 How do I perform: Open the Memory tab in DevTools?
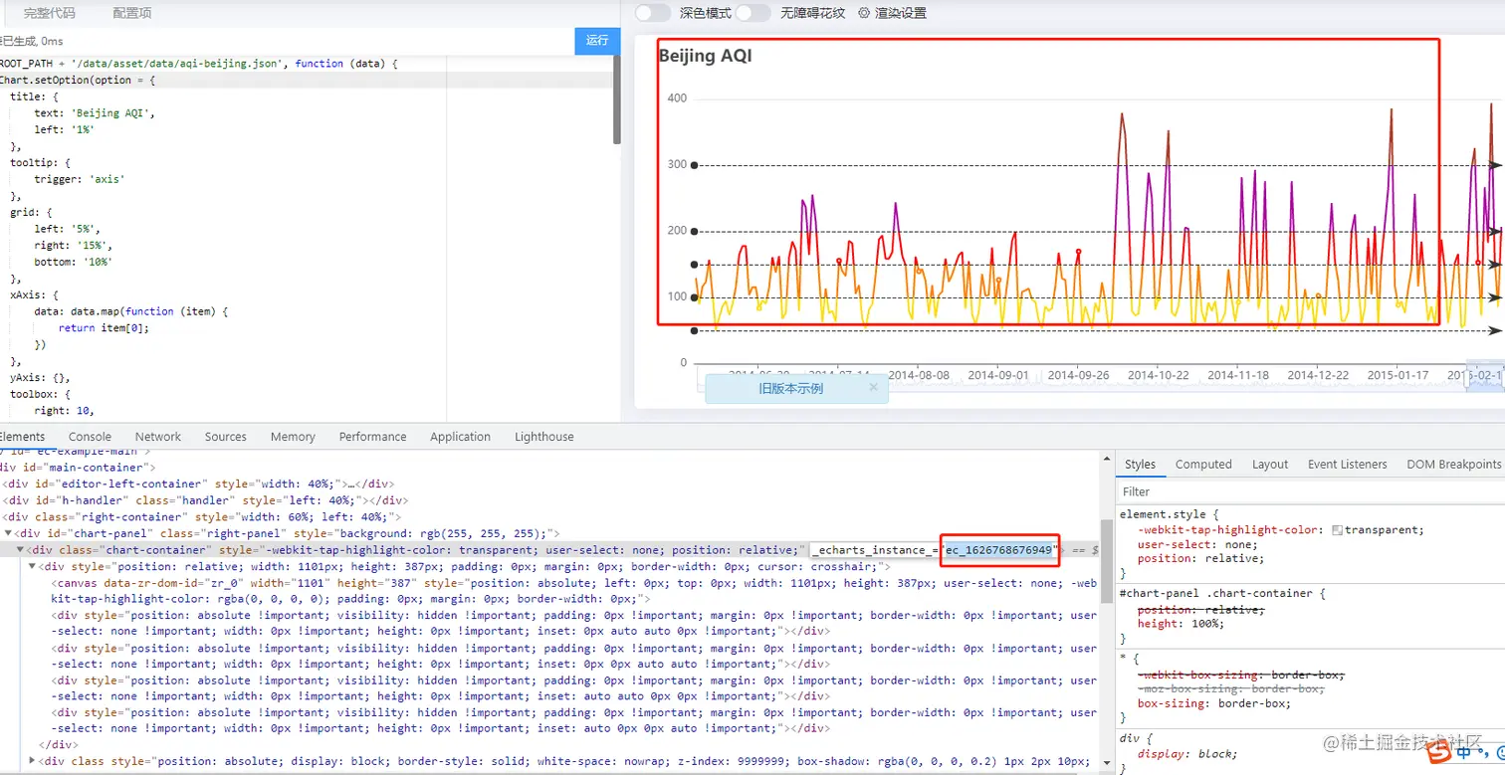point(293,437)
